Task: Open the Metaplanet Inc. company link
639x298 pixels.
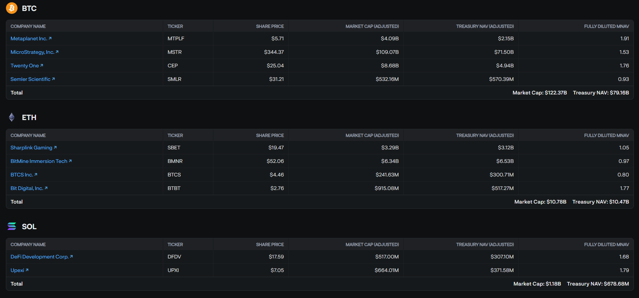Action: 31,38
